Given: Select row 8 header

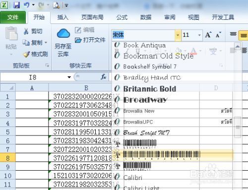Looking at the screenshot, I should tap(7, 158).
